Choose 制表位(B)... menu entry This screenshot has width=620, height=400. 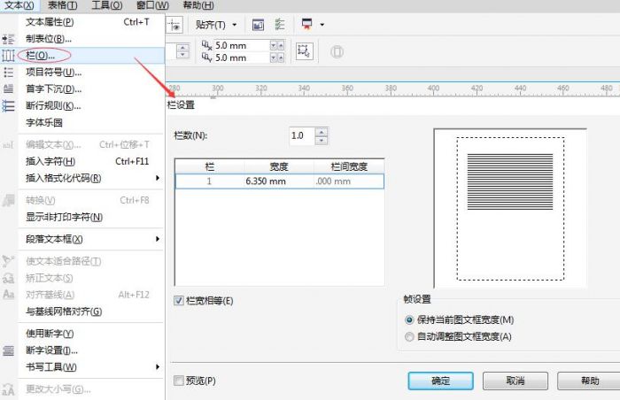click(x=91, y=39)
